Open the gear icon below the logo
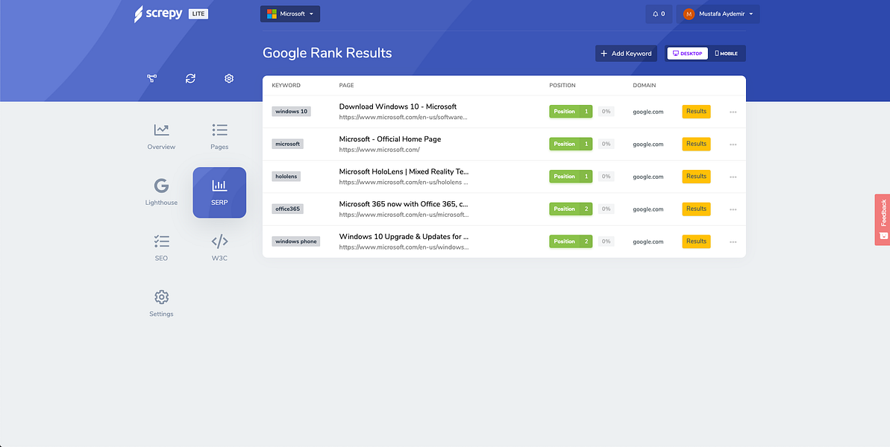Image resolution: width=890 pixels, height=447 pixels. pos(229,79)
